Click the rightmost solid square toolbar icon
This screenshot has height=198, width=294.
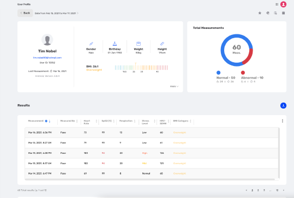tap(283, 13)
